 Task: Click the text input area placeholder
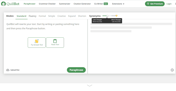tap(43, 26)
